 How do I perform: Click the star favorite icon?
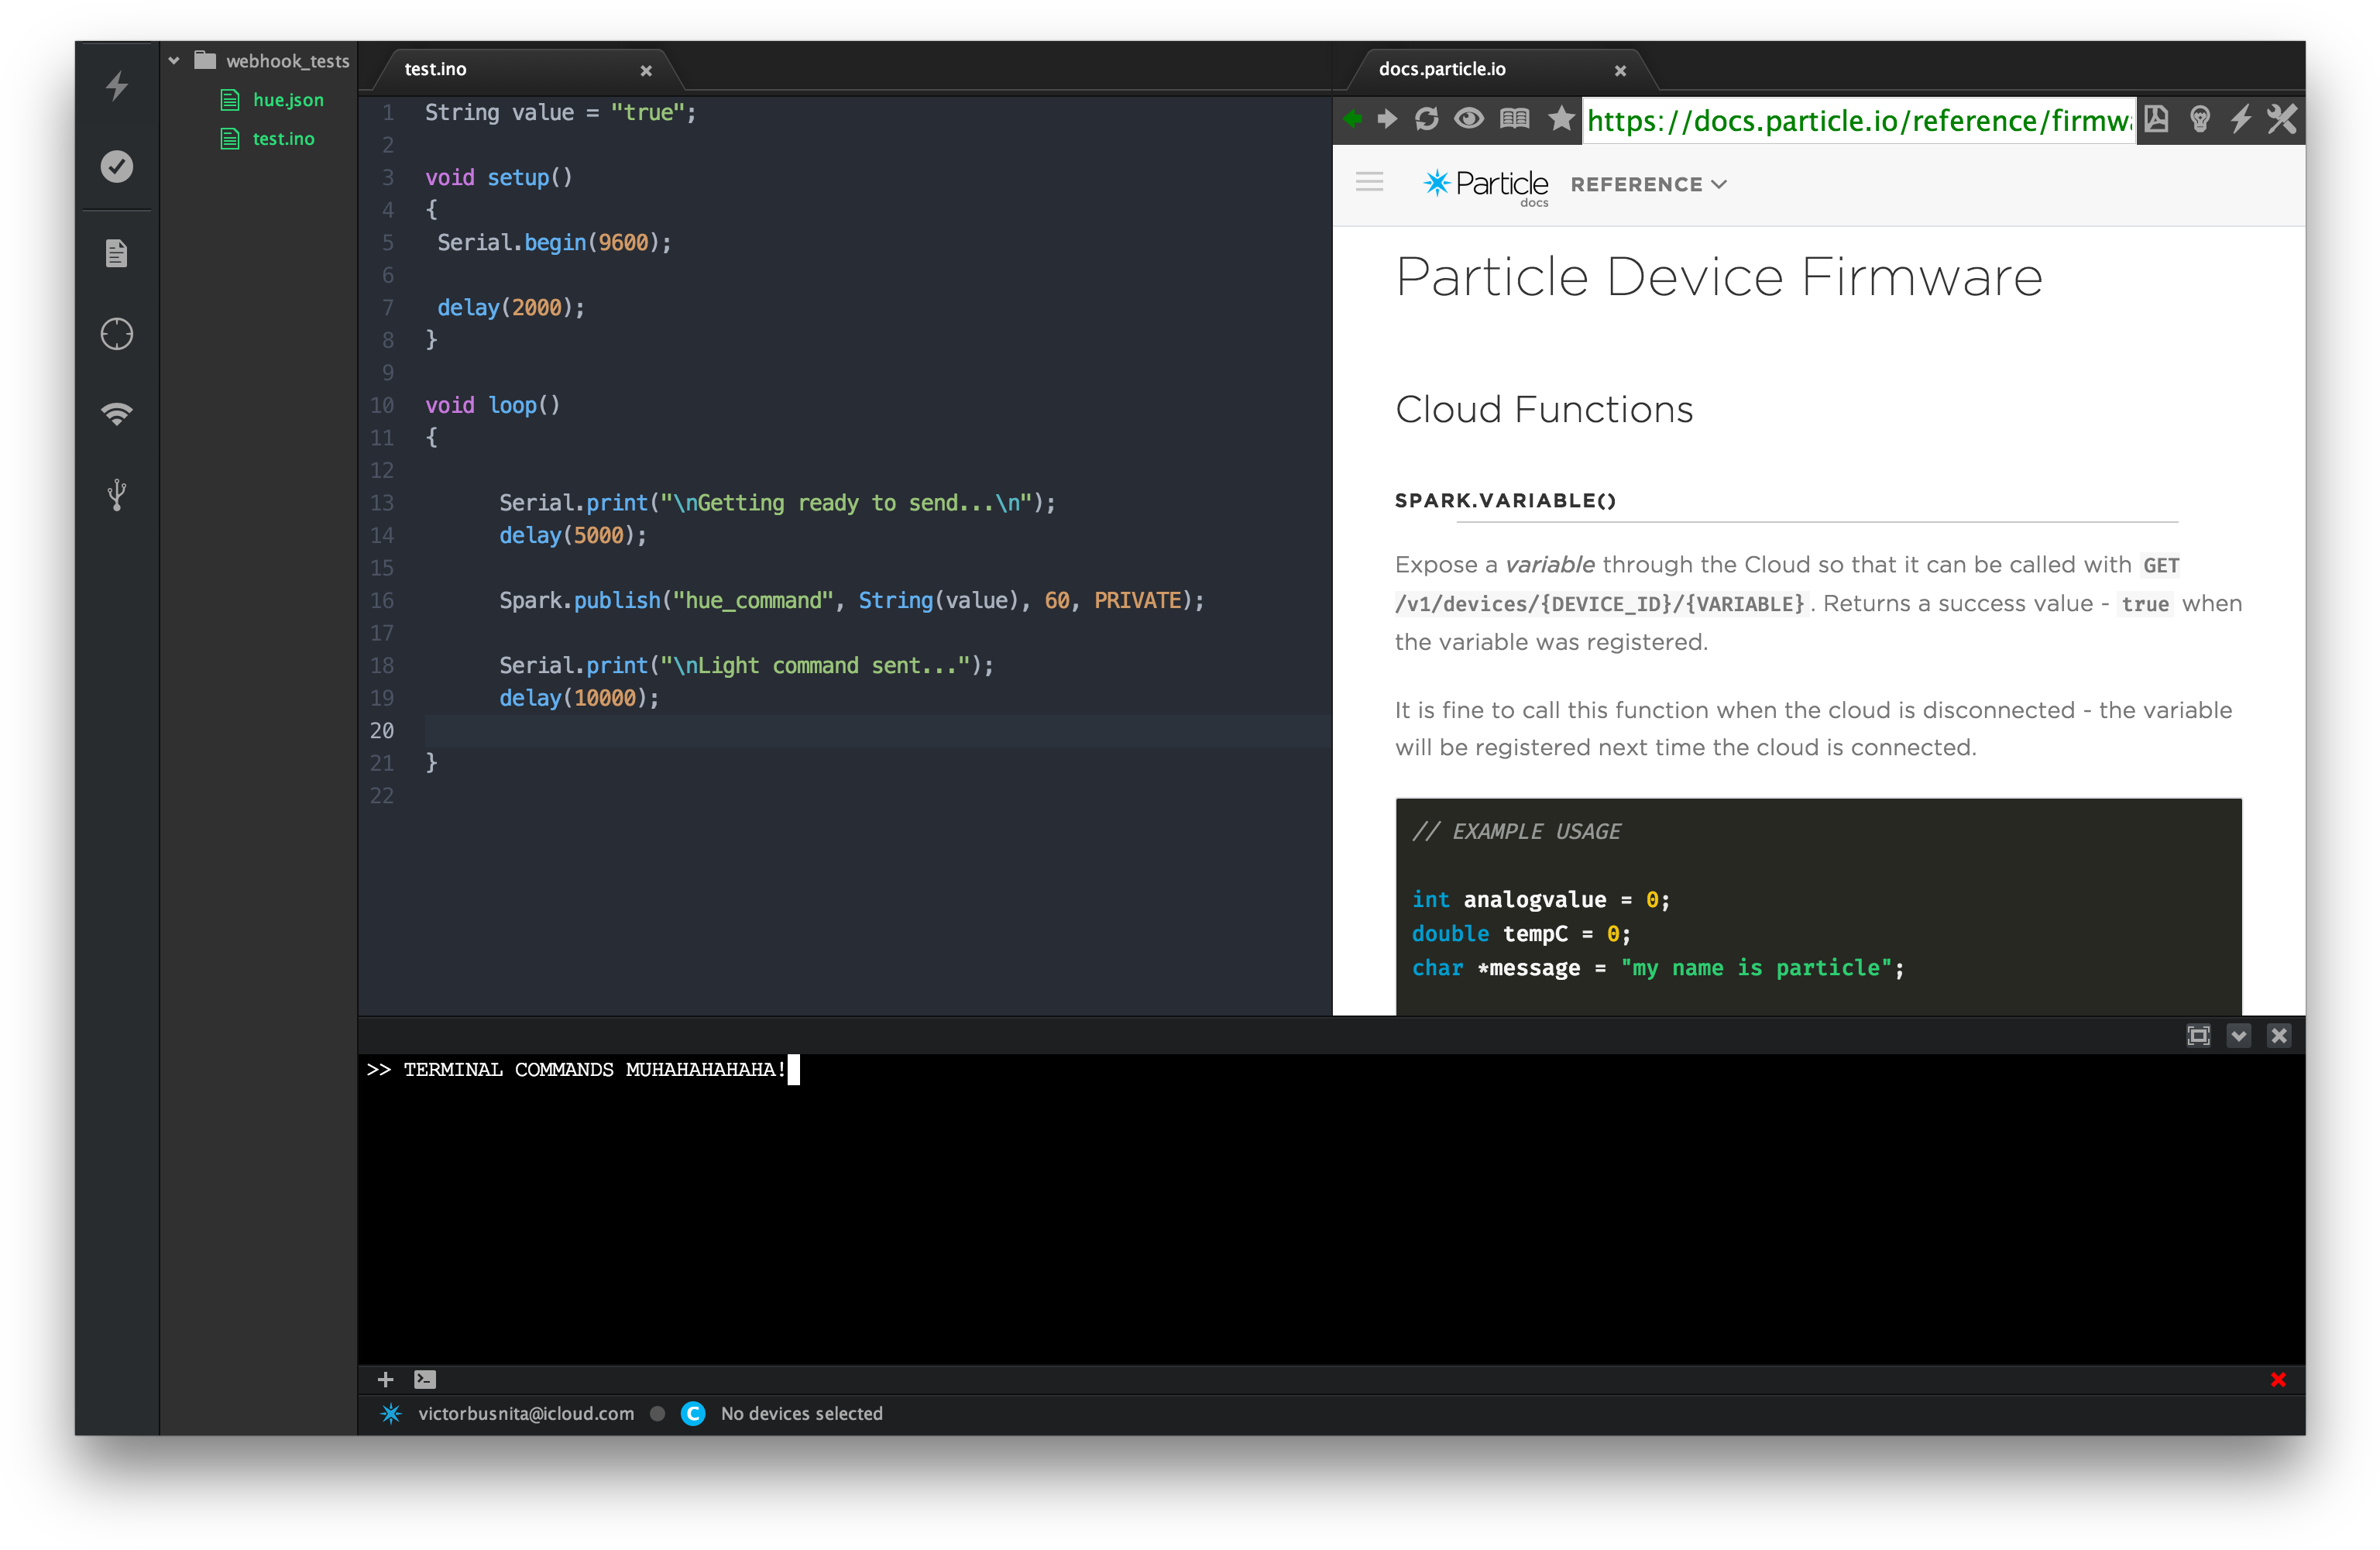pyautogui.click(x=1561, y=119)
